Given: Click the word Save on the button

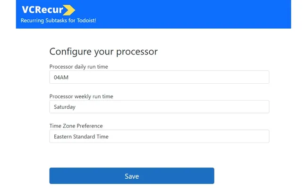Looking at the screenshot, I should [132, 176].
